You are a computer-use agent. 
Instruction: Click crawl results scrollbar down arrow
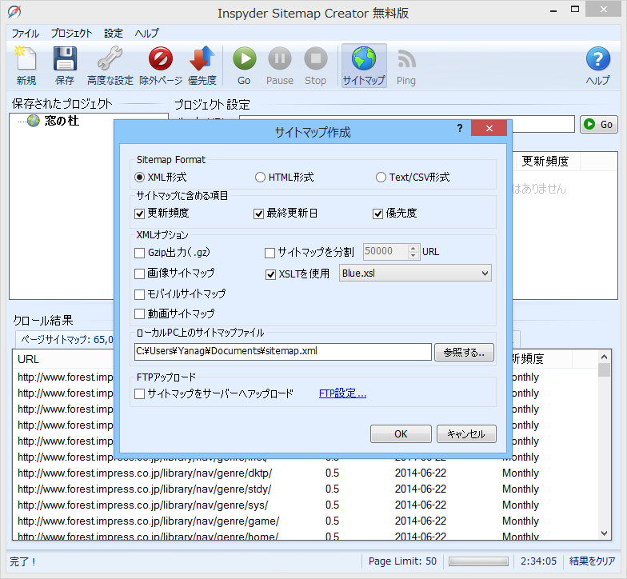pyautogui.click(x=605, y=533)
